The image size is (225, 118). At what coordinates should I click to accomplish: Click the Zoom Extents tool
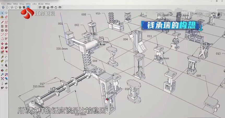point(2,79)
